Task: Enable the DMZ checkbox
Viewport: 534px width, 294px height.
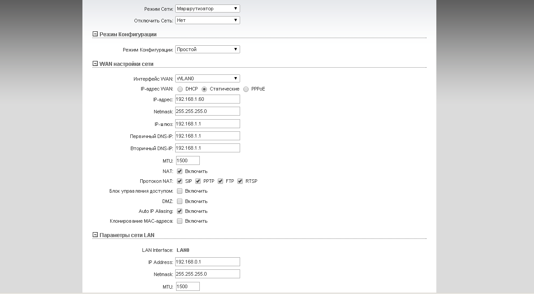Action: [x=180, y=201]
